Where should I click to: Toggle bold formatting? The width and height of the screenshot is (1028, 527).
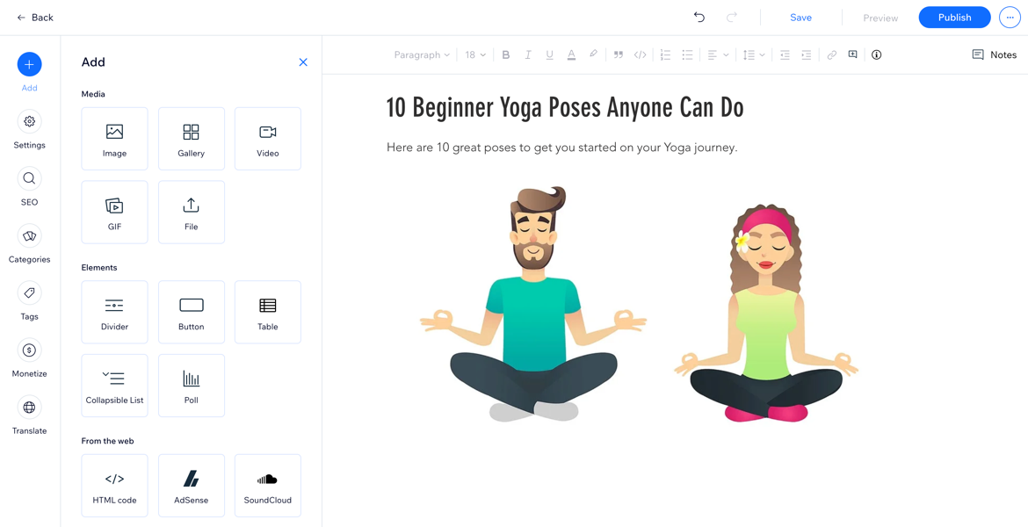tap(506, 54)
